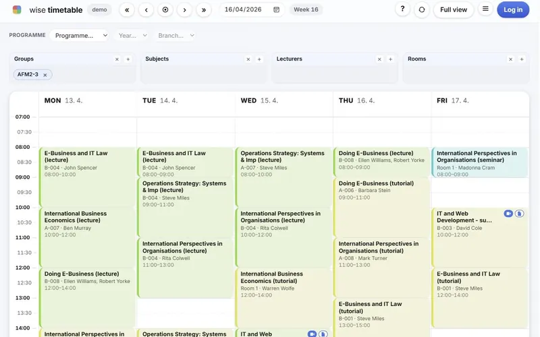Add a room with plus icon
This screenshot has width=540, height=337.
tap(522, 59)
